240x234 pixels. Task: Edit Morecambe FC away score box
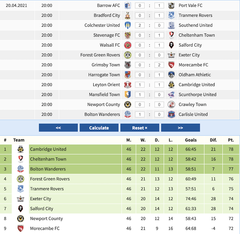tap(159, 65)
